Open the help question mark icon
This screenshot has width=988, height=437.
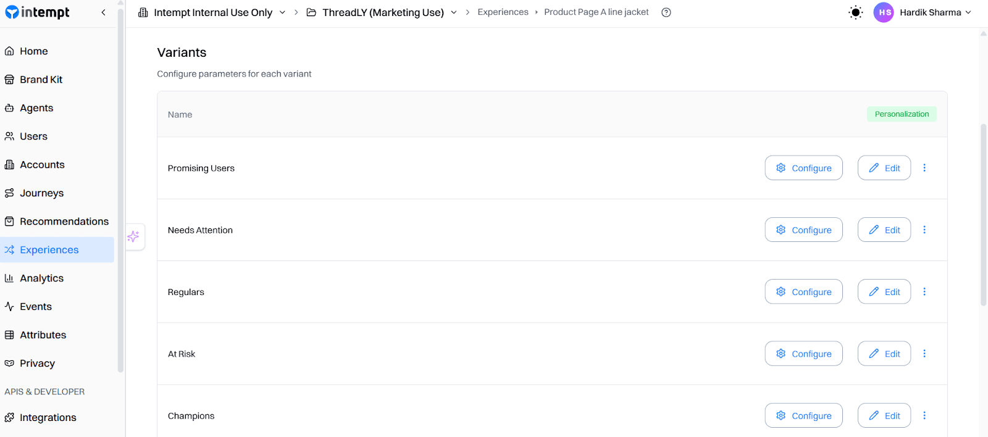click(666, 12)
